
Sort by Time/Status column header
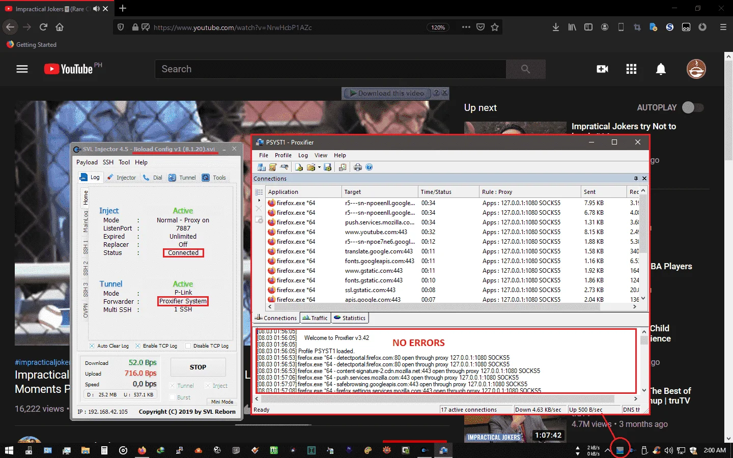(448, 192)
